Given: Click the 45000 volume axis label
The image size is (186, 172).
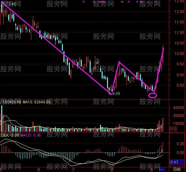Looking at the screenshot, I should (178, 108).
